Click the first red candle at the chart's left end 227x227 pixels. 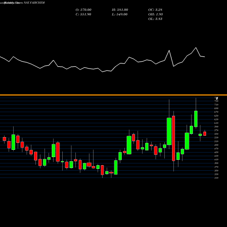[x=5, y=139]
